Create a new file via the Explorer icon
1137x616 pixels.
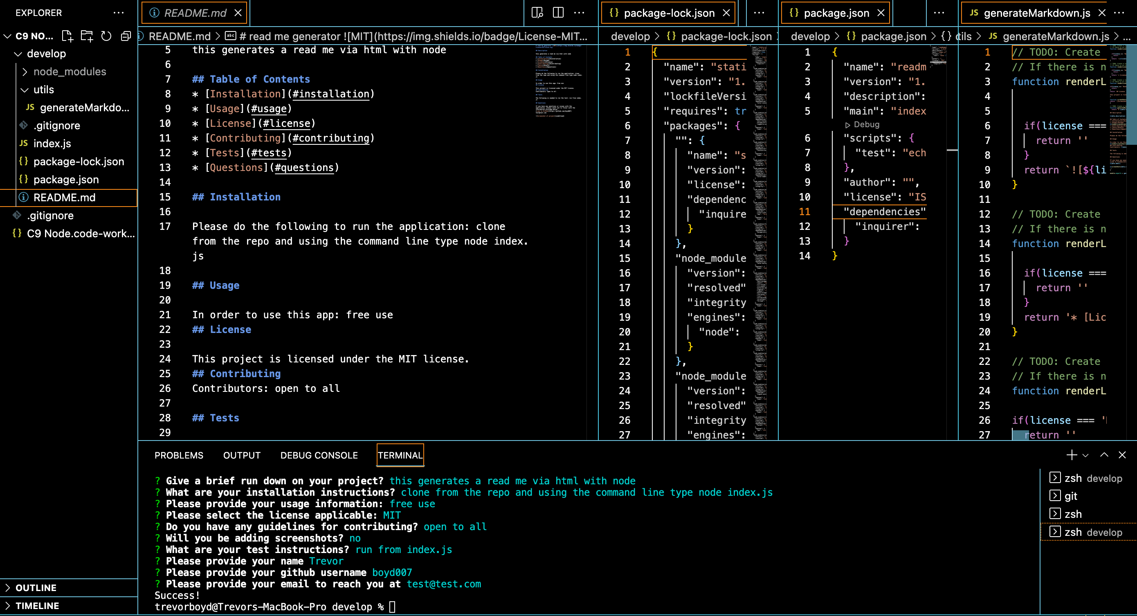coord(67,36)
